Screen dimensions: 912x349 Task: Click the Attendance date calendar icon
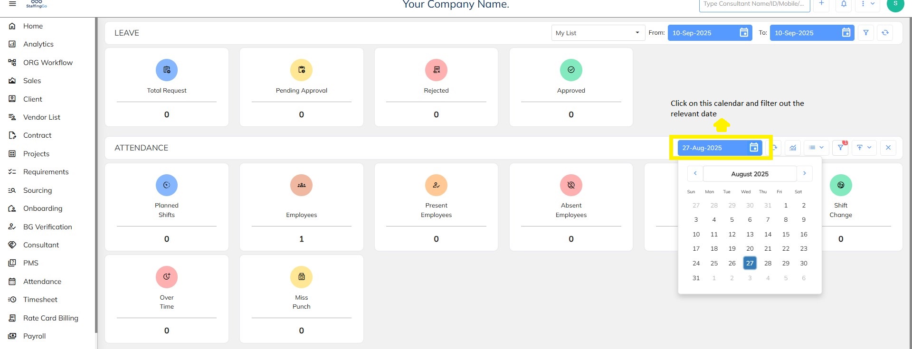754,148
